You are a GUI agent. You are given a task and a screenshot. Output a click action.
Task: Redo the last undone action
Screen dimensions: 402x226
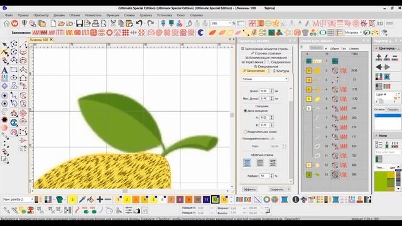pos(151,24)
